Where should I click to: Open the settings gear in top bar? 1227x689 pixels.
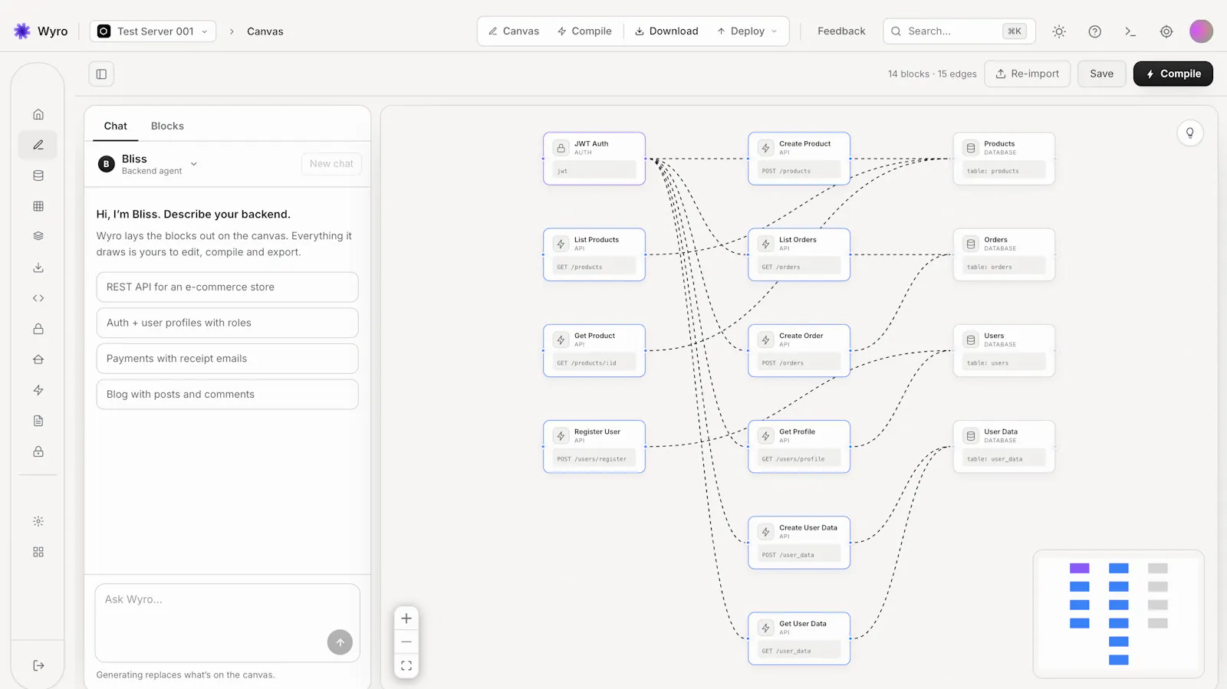pyautogui.click(x=1166, y=31)
